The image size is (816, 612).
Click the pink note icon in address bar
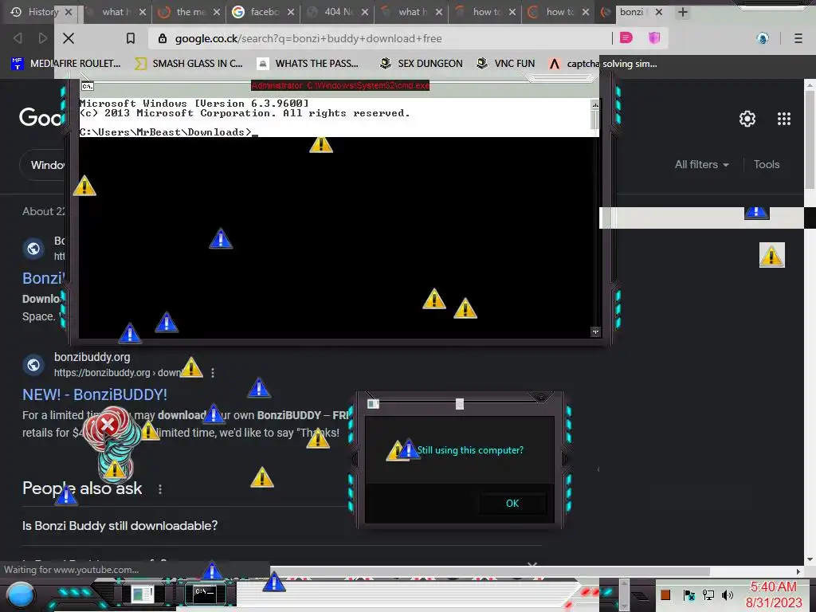click(626, 37)
